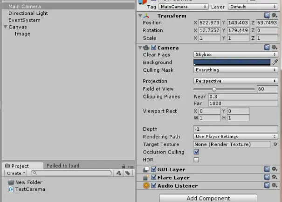Open Rendering Path dropdown
The width and height of the screenshot is (282, 202).
tap(235, 137)
